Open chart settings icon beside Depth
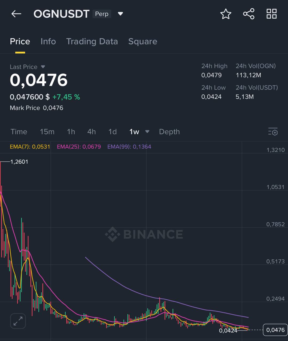The width and height of the screenshot is (288, 341). (273, 132)
